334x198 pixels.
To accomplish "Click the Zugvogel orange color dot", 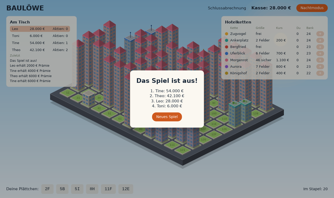I will (x=226, y=34).
